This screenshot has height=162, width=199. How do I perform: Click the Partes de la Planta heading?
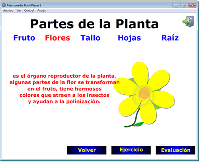[x=94, y=24]
